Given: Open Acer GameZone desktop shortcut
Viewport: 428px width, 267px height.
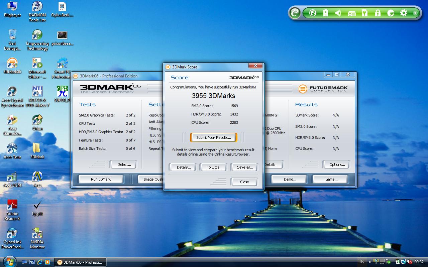Looking at the screenshot, I should [12, 125].
